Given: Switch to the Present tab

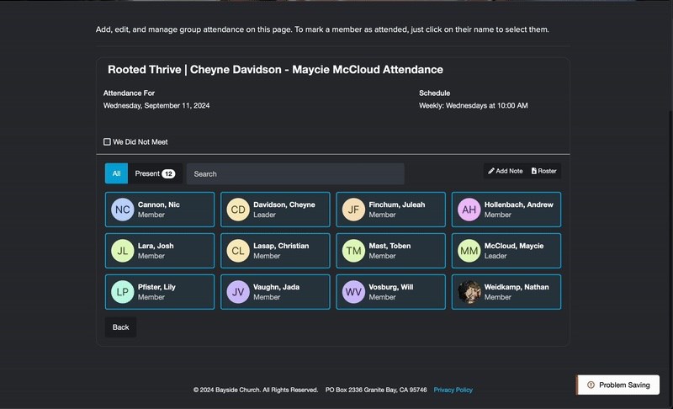Looking at the screenshot, I should click(x=155, y=173).
